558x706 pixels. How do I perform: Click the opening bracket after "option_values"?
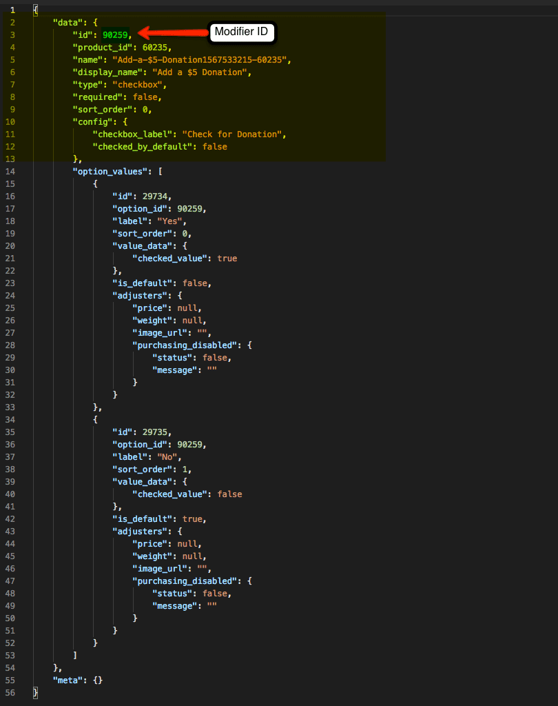pyautogui.click(x=161, y=172)
